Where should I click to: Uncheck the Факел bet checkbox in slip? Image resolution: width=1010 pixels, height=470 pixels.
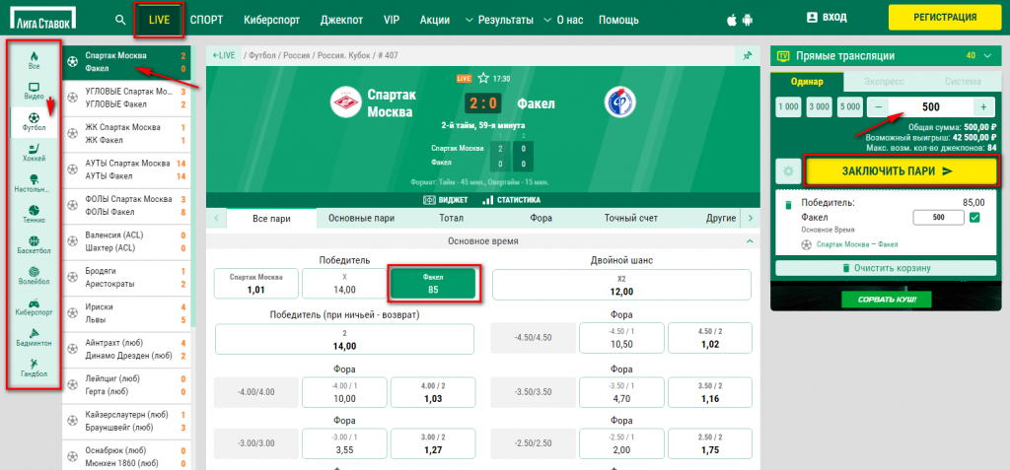pos(974,218)
